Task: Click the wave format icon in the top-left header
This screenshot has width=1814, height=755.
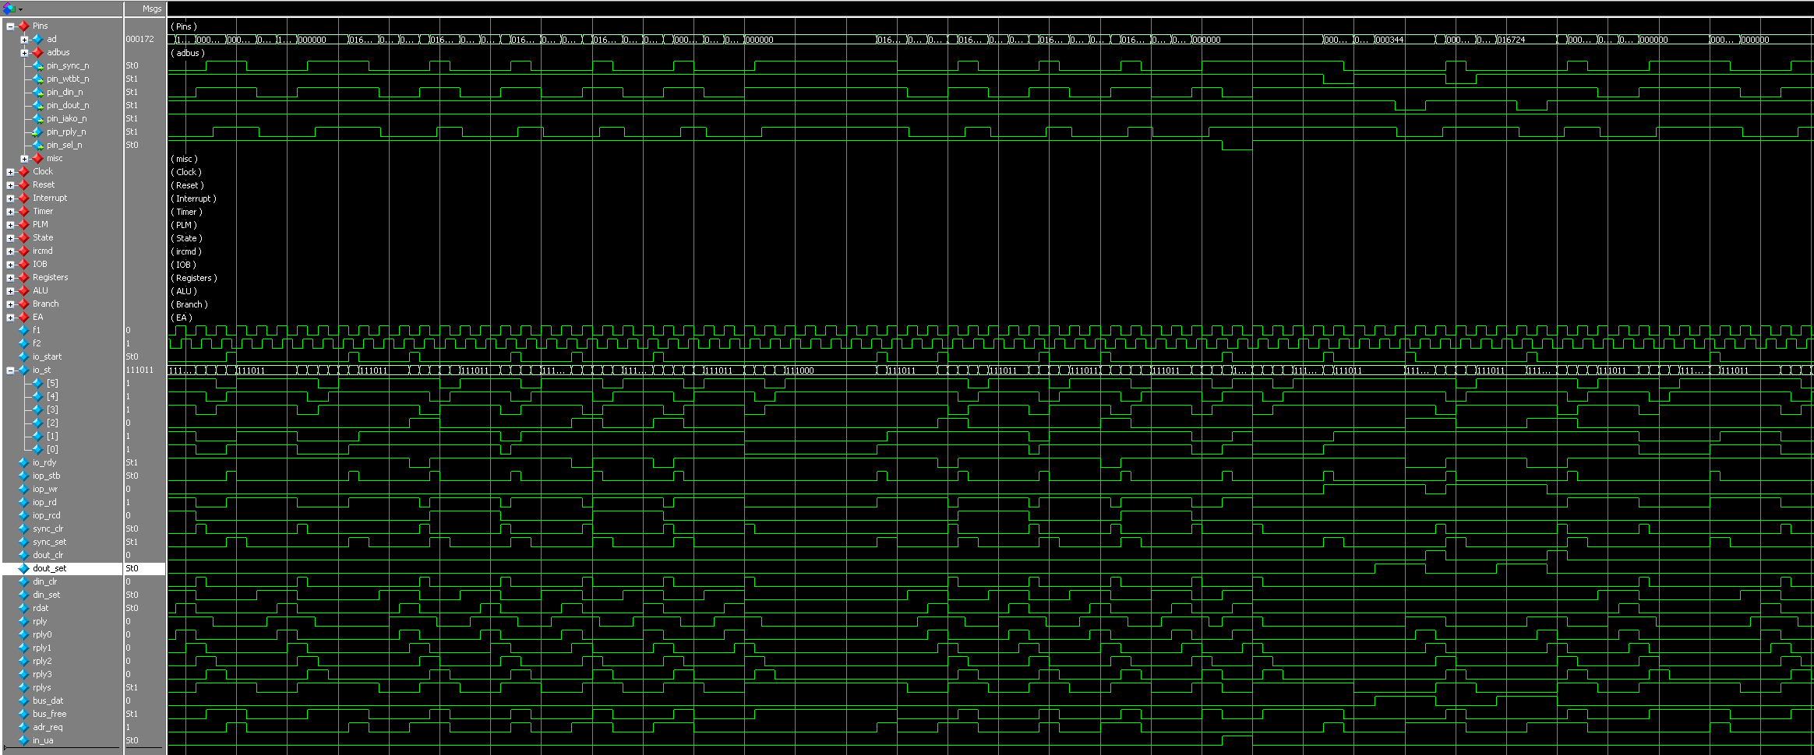Action: coord(9,9)
